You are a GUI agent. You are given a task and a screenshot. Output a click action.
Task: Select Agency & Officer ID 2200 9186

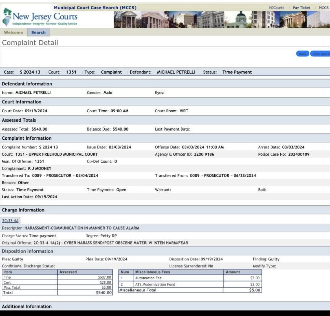click(x=204, y=154)
